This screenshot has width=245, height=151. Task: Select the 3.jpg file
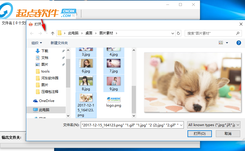pos(86,52)
